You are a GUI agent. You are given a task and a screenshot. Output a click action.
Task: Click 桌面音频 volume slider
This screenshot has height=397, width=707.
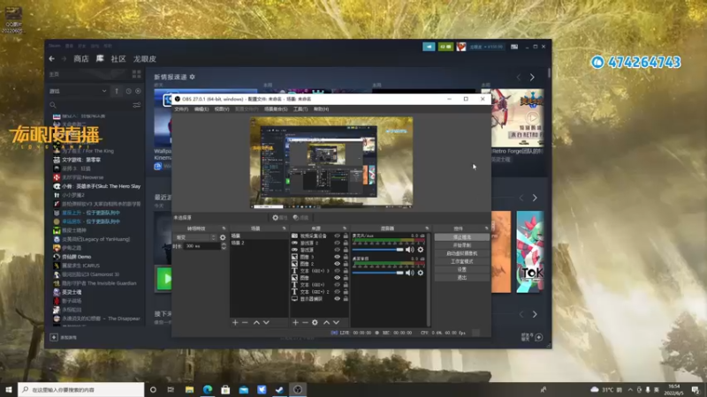pos(378,273)
